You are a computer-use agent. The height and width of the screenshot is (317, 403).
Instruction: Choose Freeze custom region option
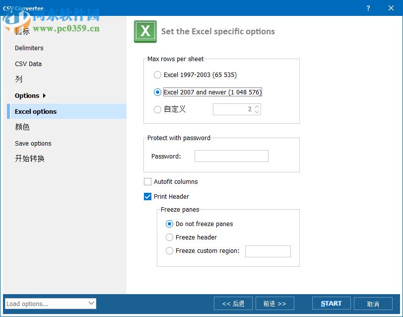(169, 250)
